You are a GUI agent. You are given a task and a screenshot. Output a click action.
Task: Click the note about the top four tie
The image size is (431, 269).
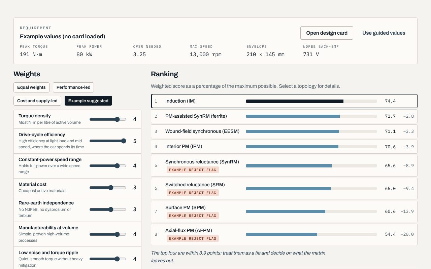click(238, 257)
